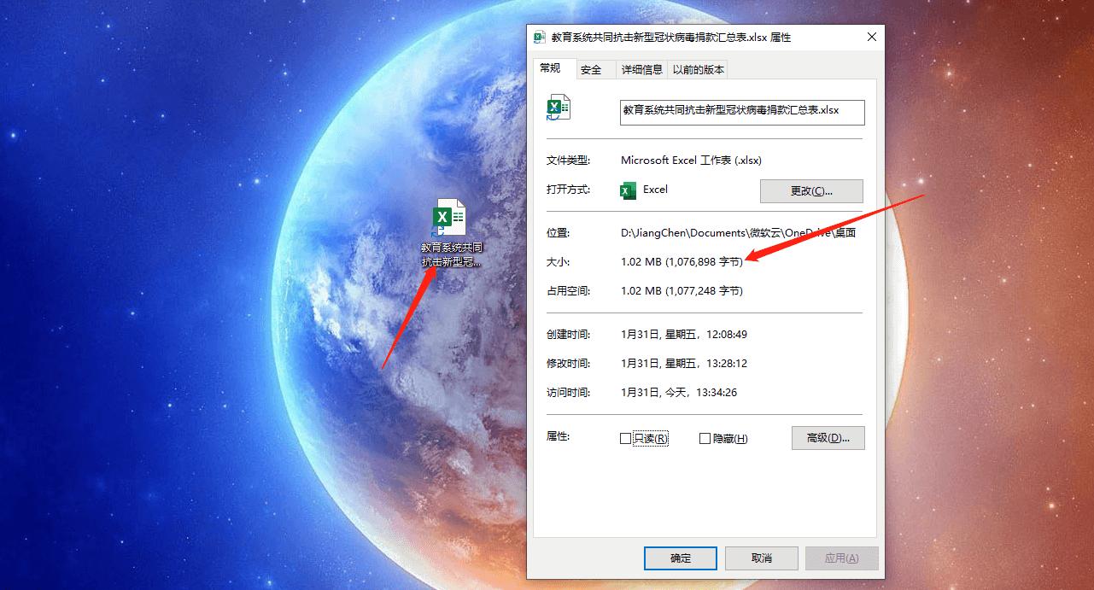The image size is (1094, 590).
Task: Click the small Excel icon in the title bar
Action: (x=538, y=37)
